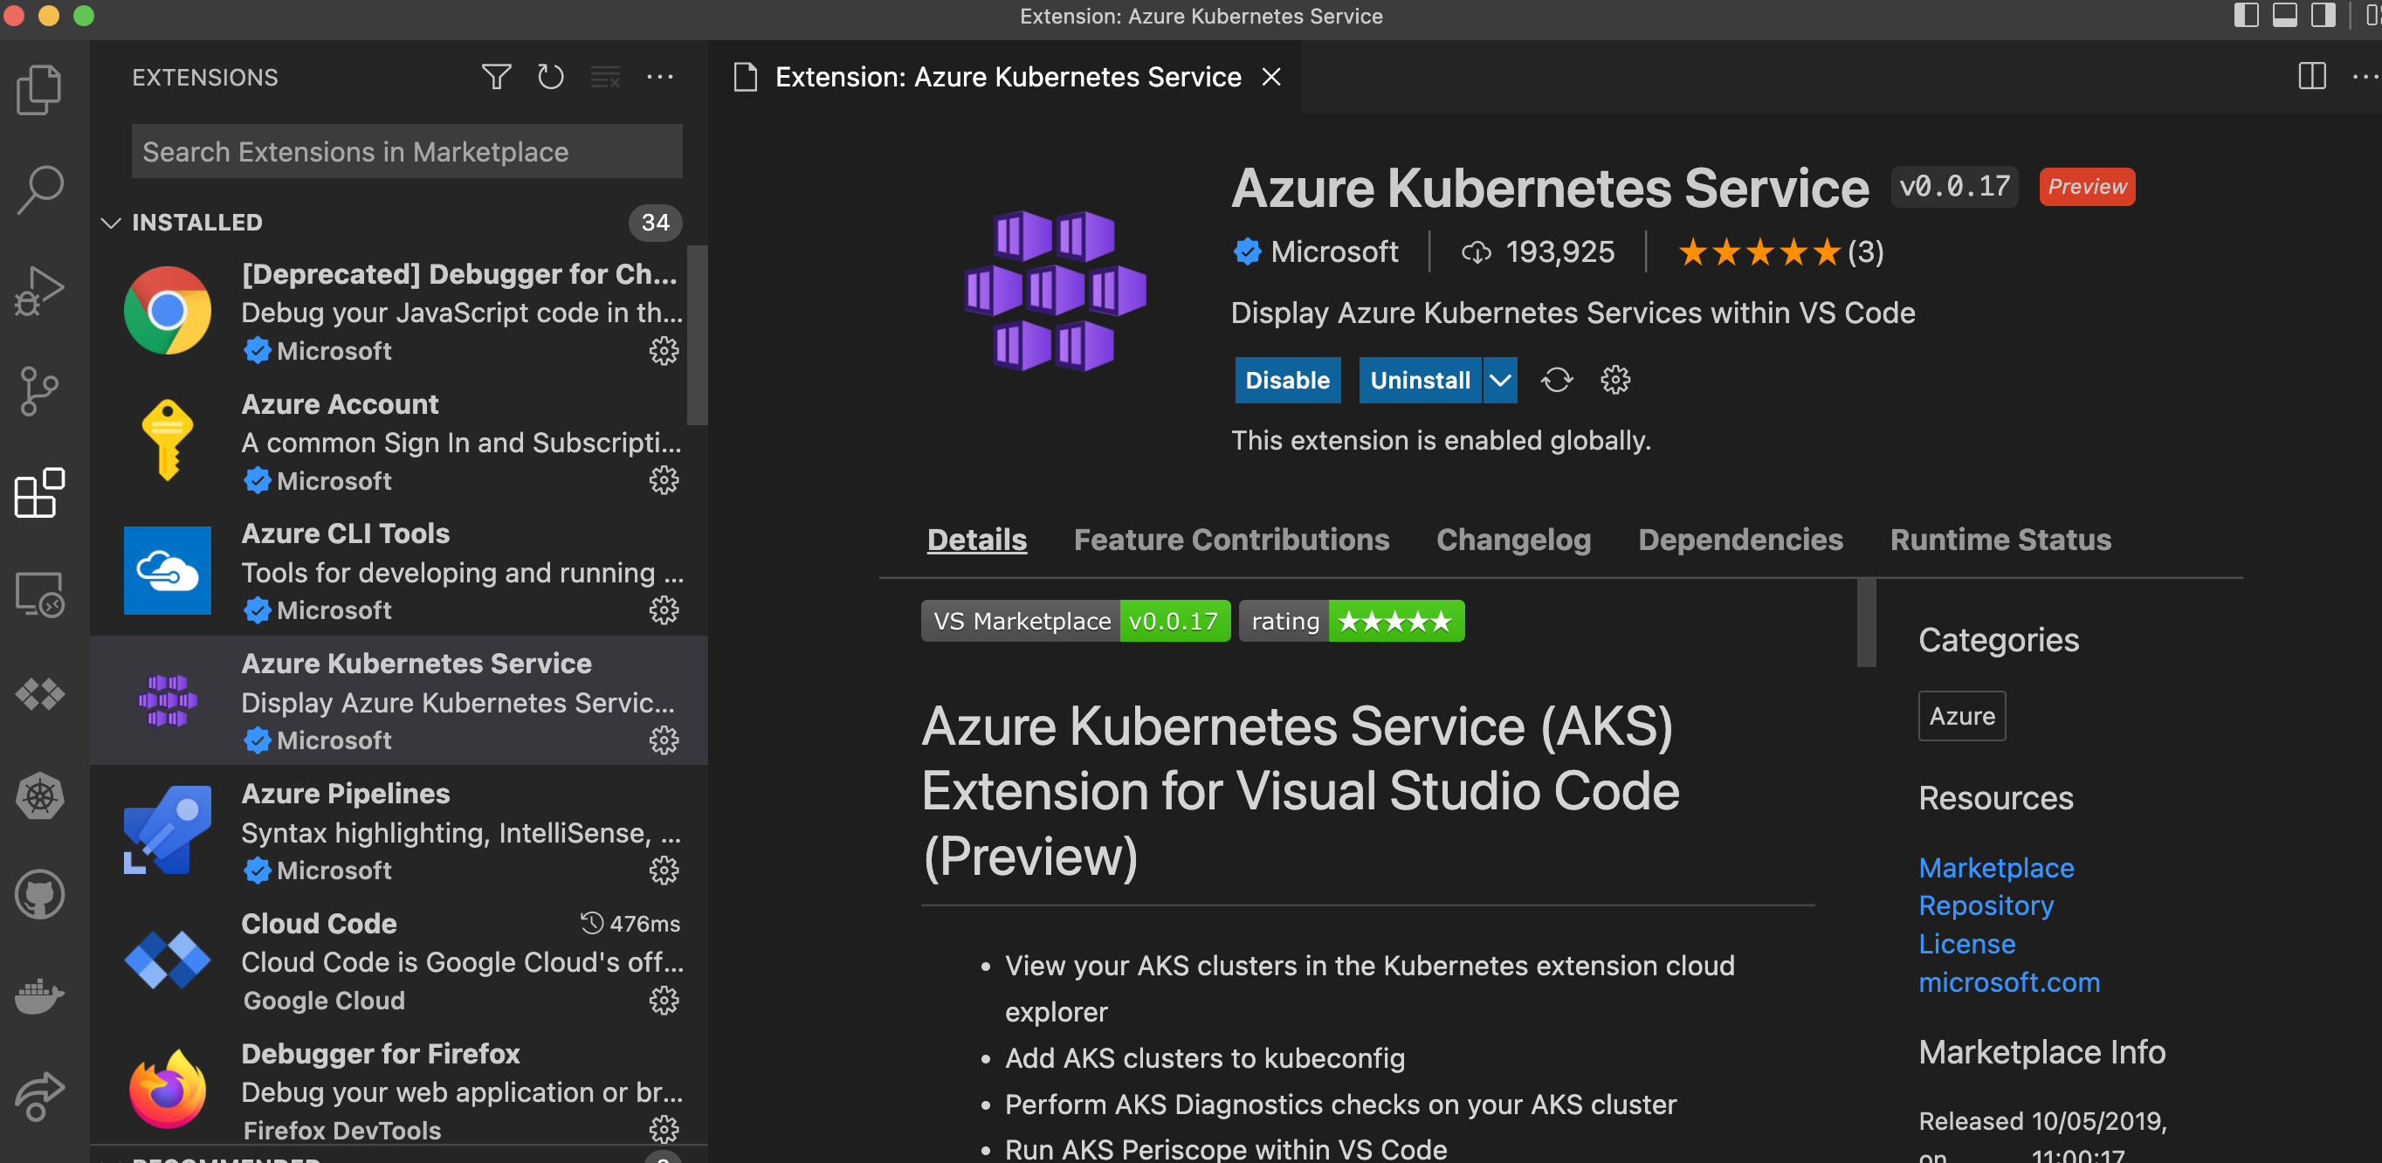Open the Kubernetes view

click(x=38, y=797)
